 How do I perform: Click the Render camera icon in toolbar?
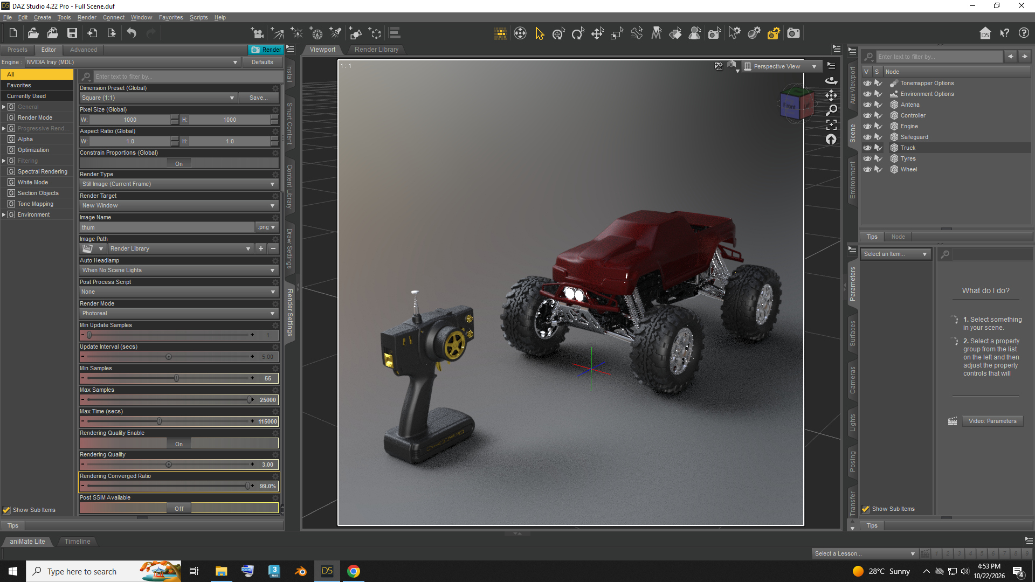(x=793, y=33)
